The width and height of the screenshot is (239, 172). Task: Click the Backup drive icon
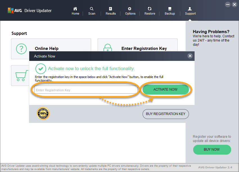click(170, 9)
